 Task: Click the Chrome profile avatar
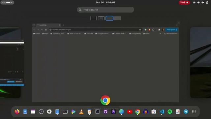click(163, 30)
